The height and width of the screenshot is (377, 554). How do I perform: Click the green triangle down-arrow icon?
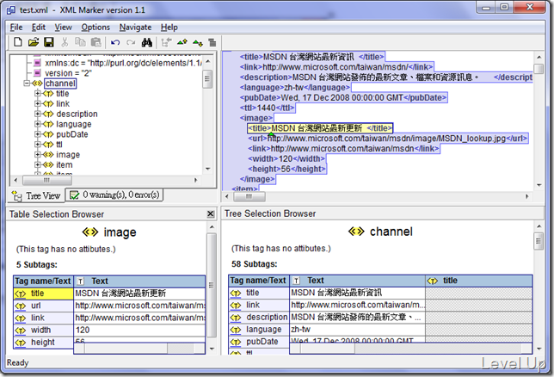click(198, 43)
